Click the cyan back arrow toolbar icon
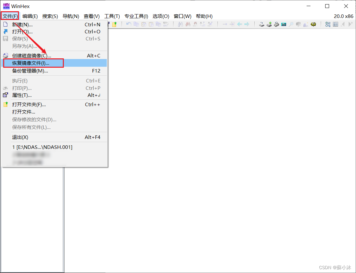The height and width of the screenshot is (273, 356). (240, 24)
